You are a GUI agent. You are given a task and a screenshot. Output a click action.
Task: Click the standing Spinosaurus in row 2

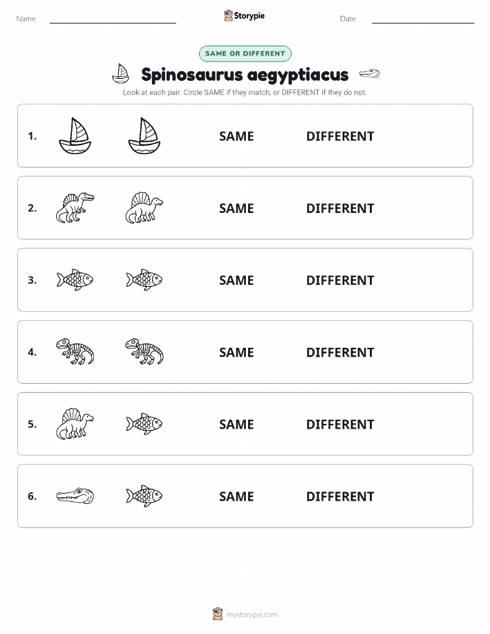[x=75, y=208]
